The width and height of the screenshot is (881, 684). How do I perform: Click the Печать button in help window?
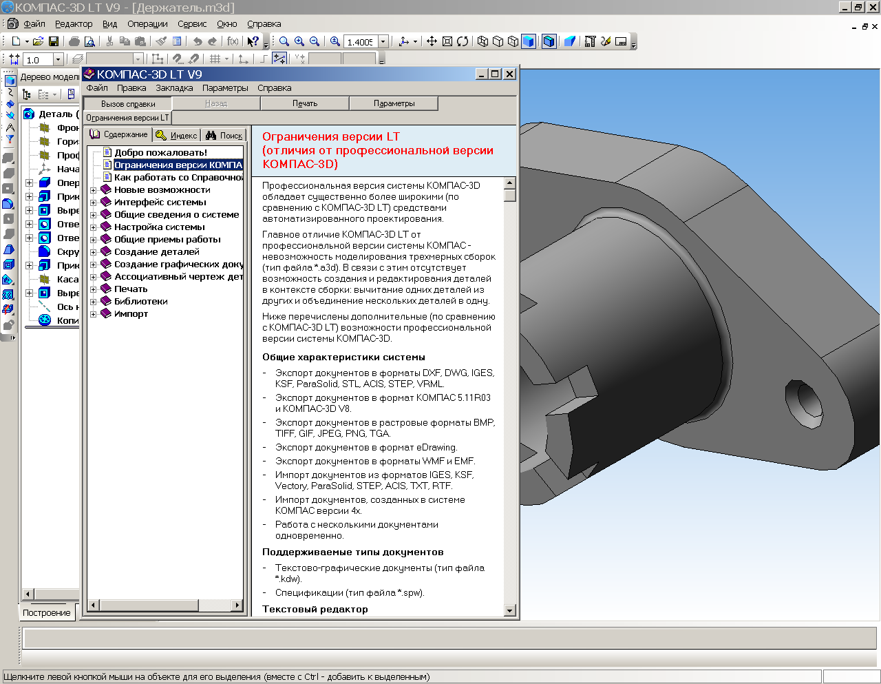coord(305,103)
